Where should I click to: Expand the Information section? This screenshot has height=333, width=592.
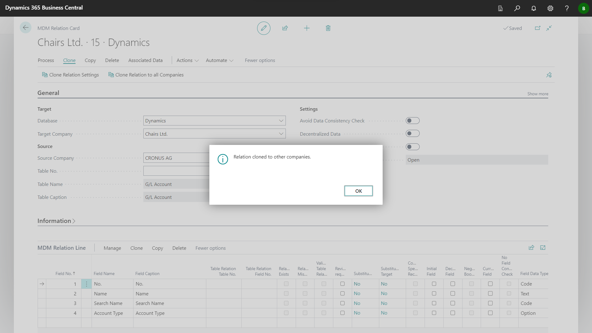[x=56, y=221]
